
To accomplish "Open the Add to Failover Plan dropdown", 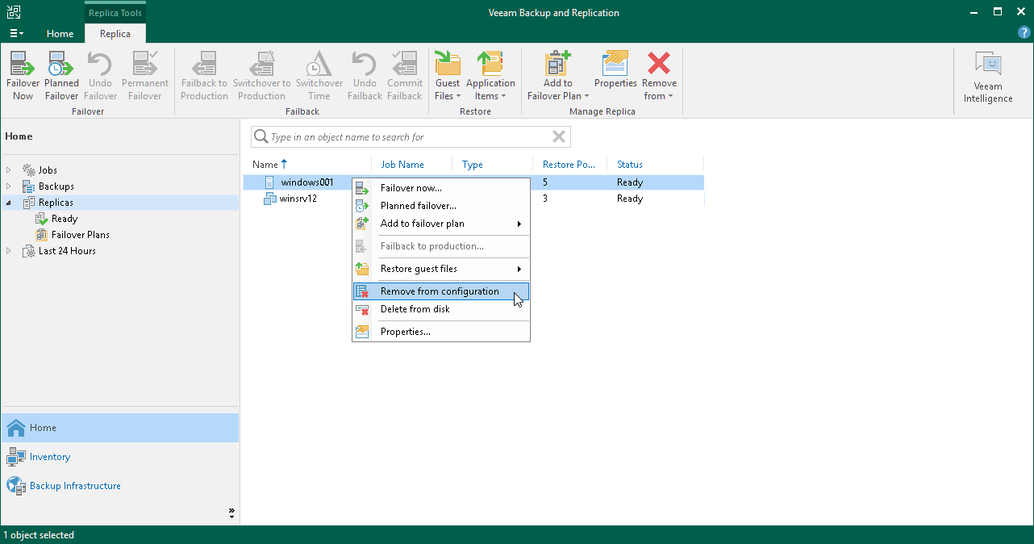I will 557,76.
